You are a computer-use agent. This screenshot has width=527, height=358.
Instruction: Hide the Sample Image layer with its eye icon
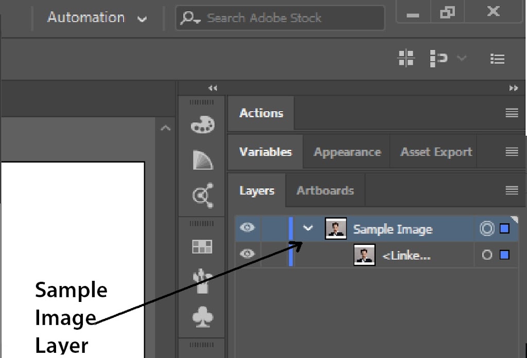(248, 227)
